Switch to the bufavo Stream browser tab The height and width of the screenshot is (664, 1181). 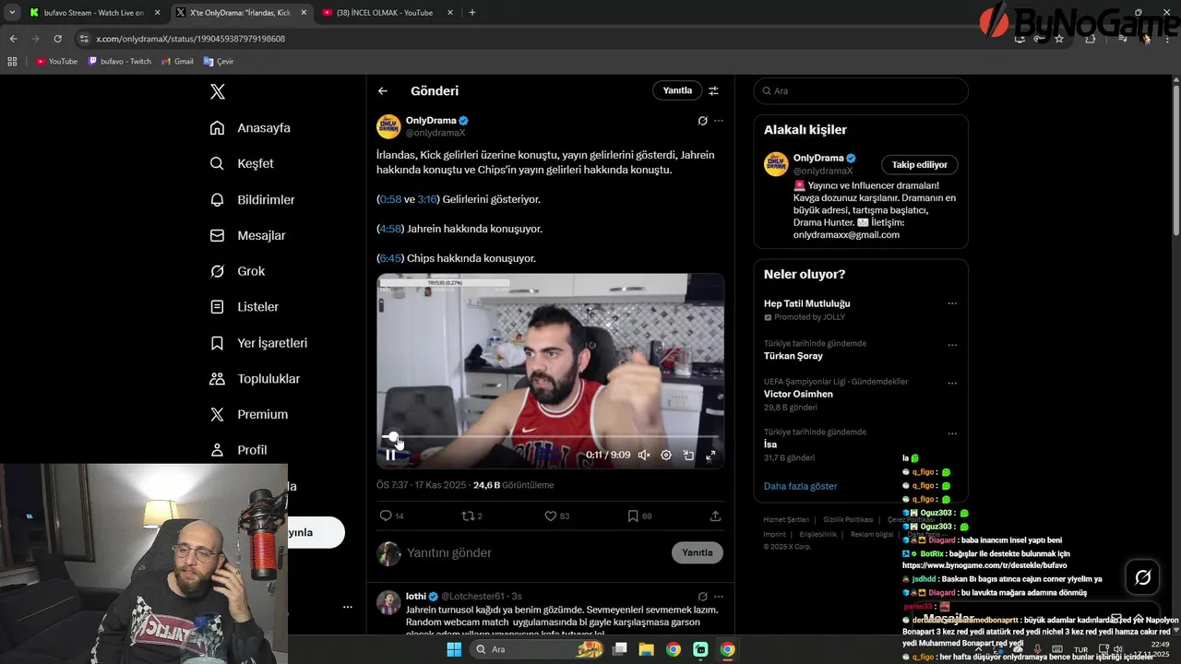(93, 13)
